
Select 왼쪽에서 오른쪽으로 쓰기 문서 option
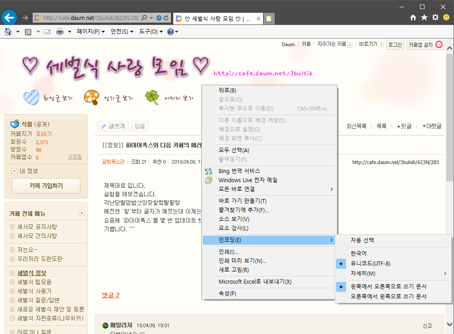coord(388,286)
